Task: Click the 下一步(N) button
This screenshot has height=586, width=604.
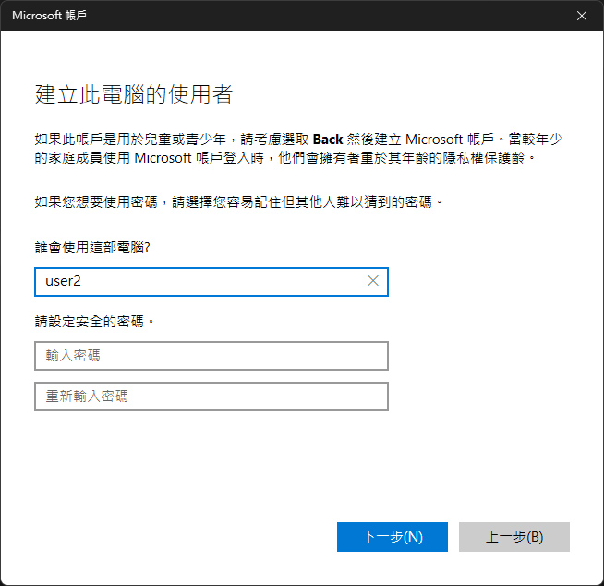Action: 393,537
